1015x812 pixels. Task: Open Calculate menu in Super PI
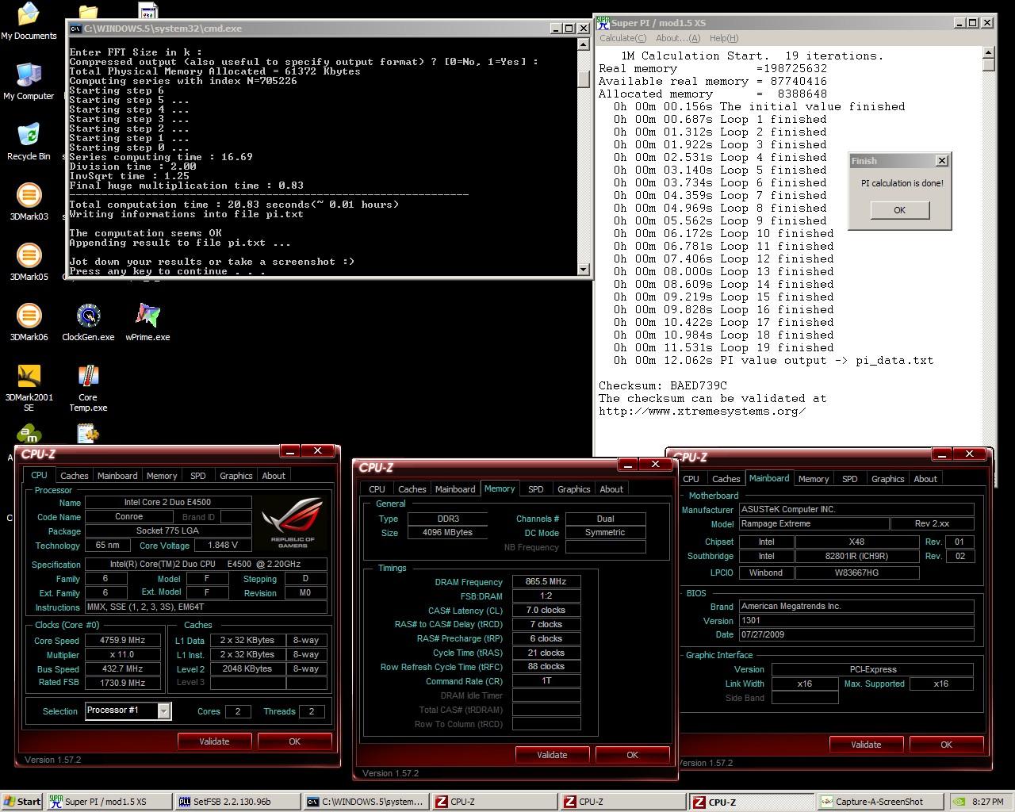click(x=622, y=38)
